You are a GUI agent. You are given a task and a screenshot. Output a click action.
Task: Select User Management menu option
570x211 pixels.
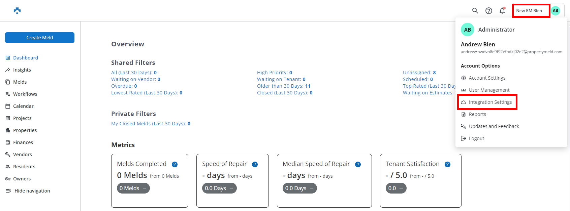489,90
